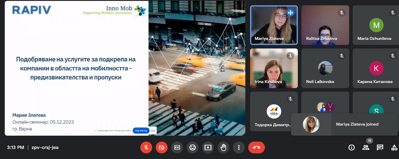Viewport: 399px width, 159px height.
Task: Click the avatar in the joined notification
Action: [311, 124]
